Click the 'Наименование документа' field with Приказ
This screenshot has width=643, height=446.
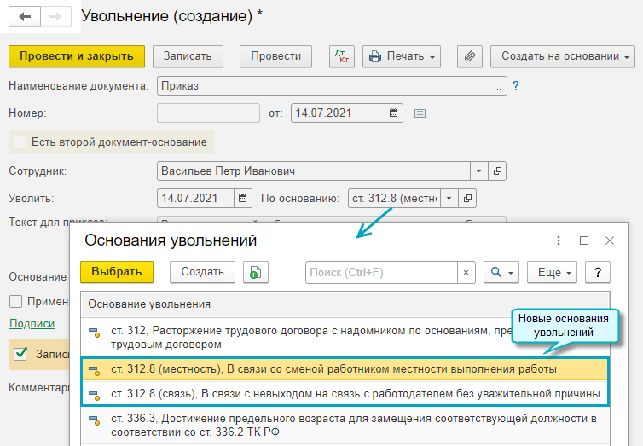[322, 85]
